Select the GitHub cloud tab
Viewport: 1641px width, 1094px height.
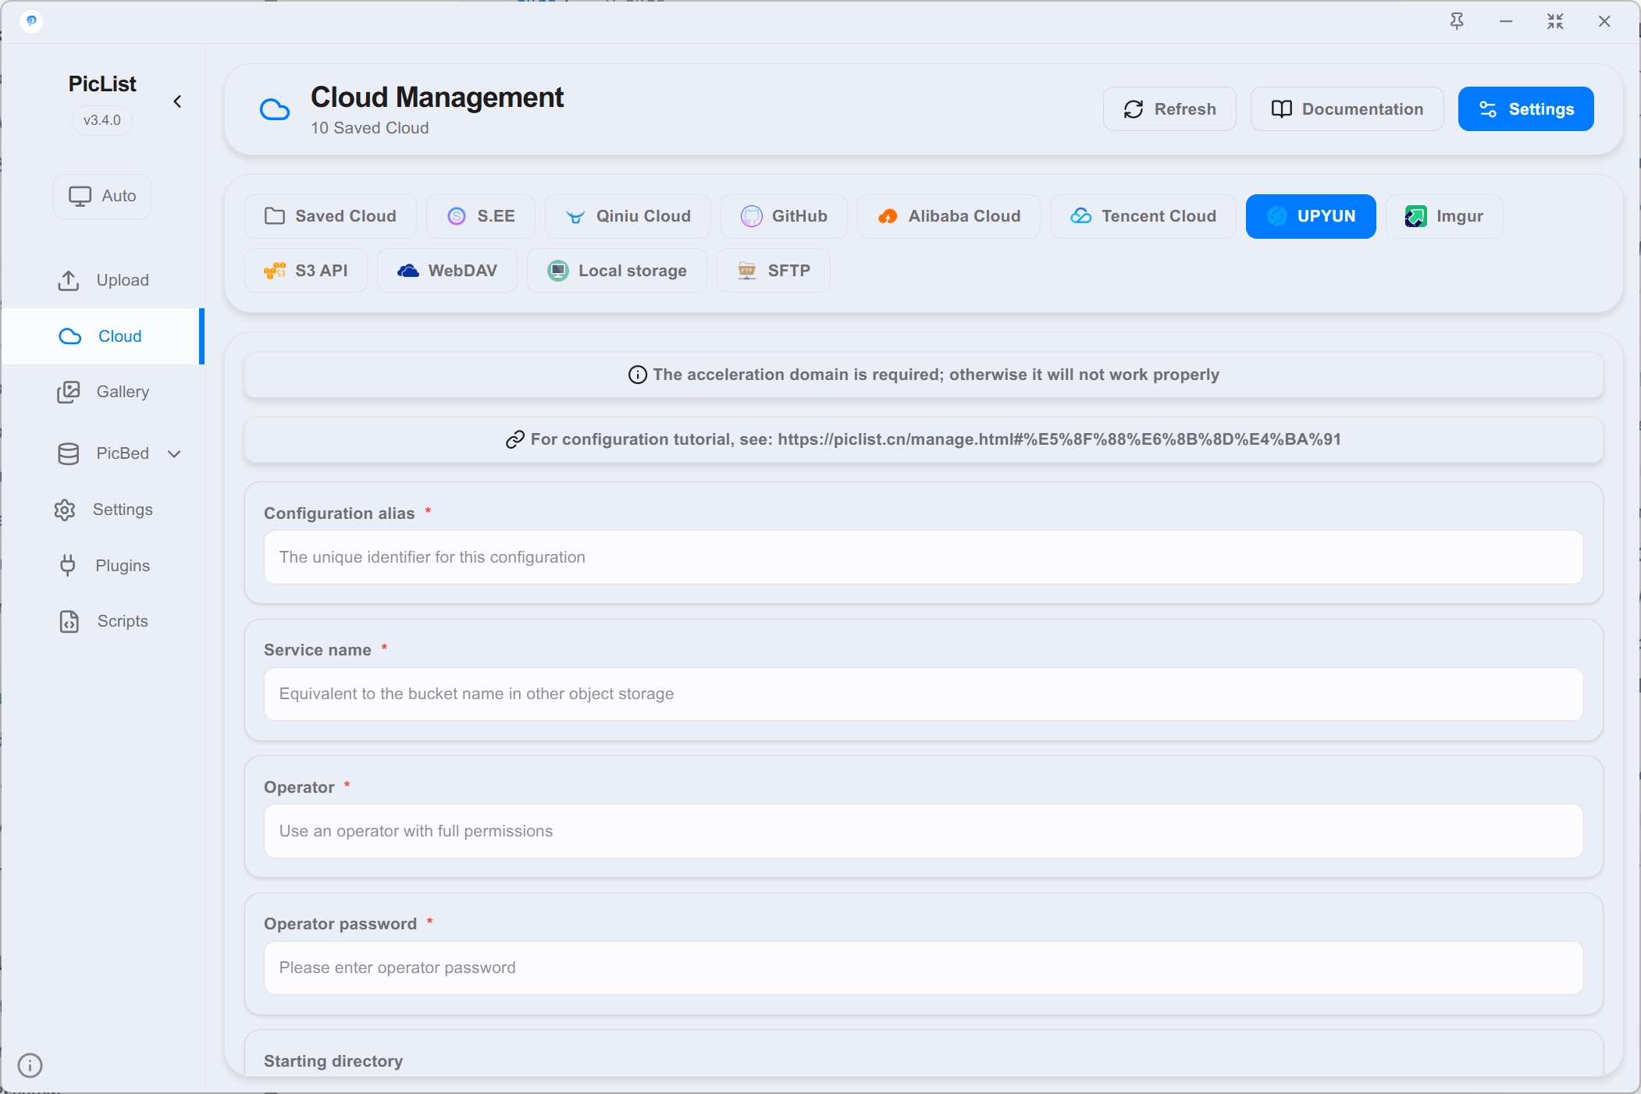(x=784, y=216)
